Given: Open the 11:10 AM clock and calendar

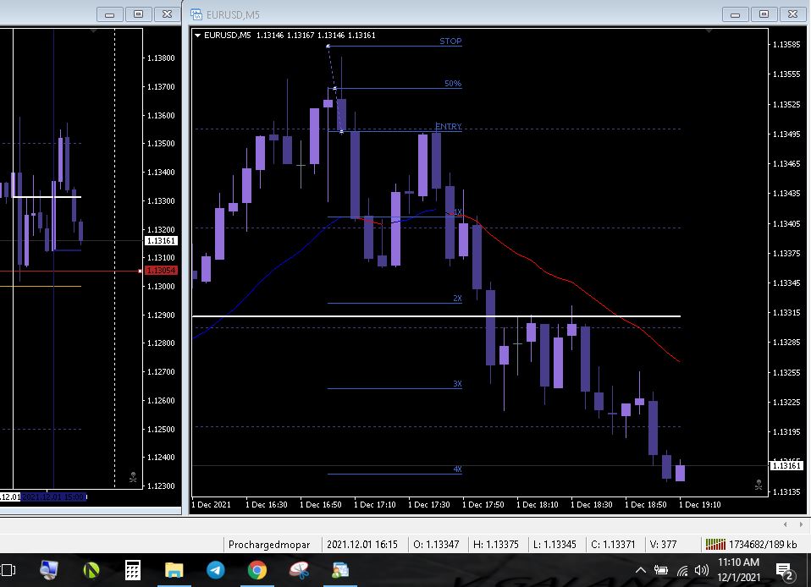Looking at the screenshot, I should coord(738,569).
